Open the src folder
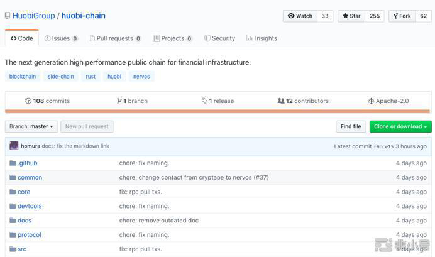The height and width of the screenshot is (257, 435). [22, 249]
